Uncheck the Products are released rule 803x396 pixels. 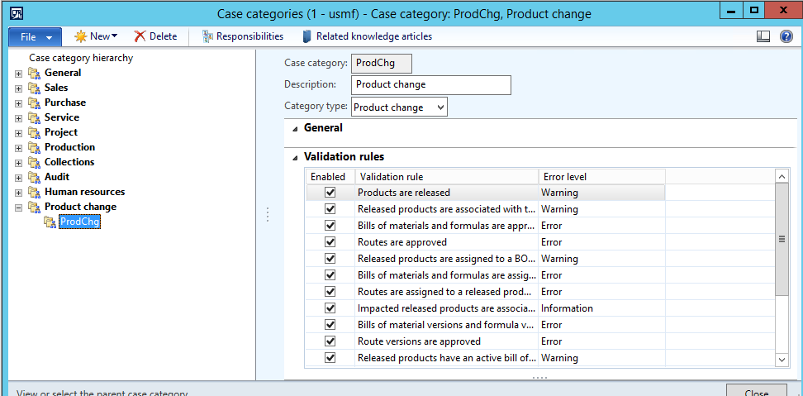330,193
